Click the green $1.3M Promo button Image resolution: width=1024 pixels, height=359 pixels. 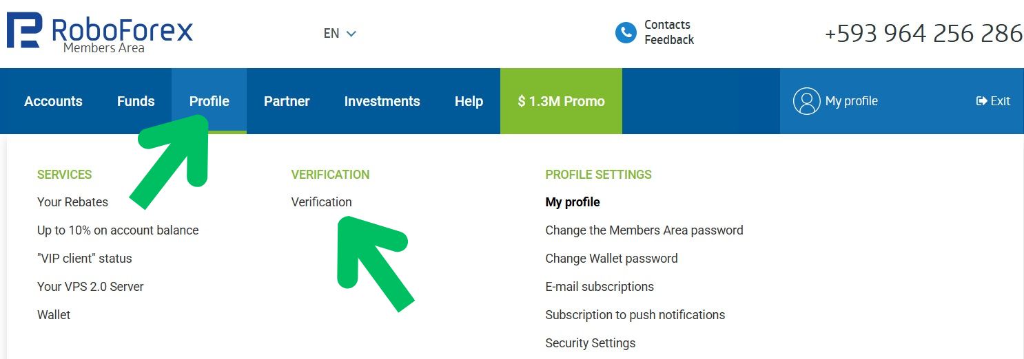click(561, 101)
